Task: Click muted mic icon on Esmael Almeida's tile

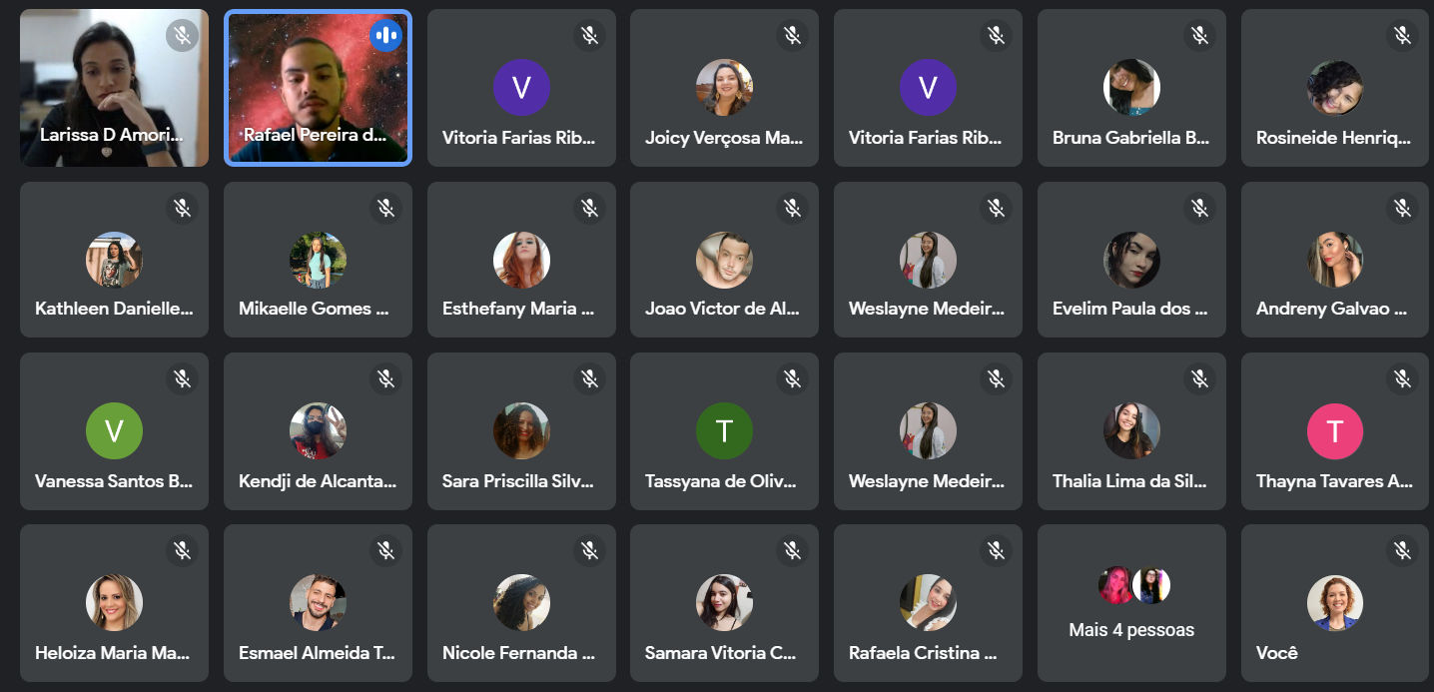Action: tap(385, 550)
